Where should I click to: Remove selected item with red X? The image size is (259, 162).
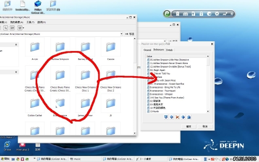click(x=177, y=117)
